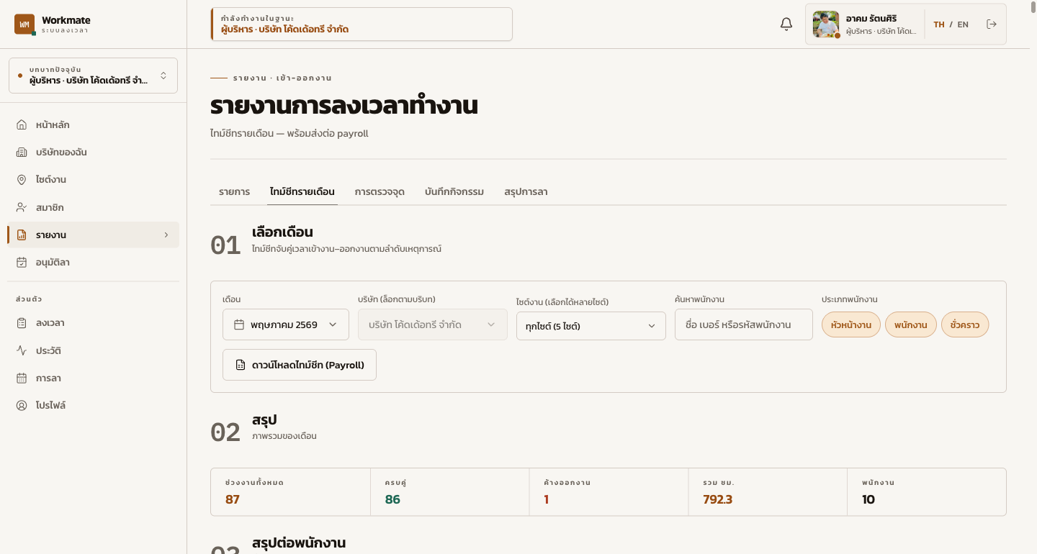Click the person icon for สมาชิก
This screenshot has height=554, width=1037.
click(22, 207)
